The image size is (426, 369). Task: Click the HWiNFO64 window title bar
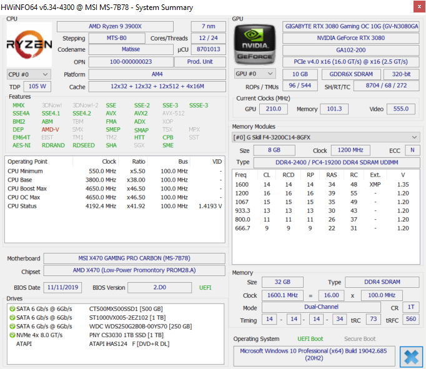click(x=207, y=7)
